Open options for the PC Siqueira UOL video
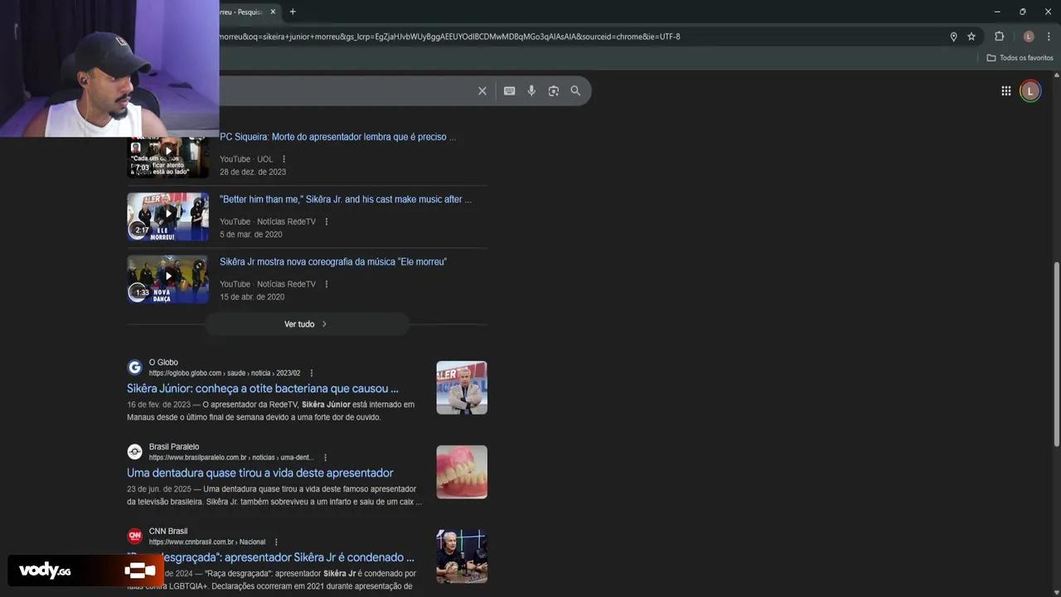The width and height of the screenshot is (1061, 597). coord(283,159)
